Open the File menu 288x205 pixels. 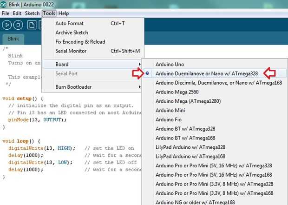coord(5,13)
